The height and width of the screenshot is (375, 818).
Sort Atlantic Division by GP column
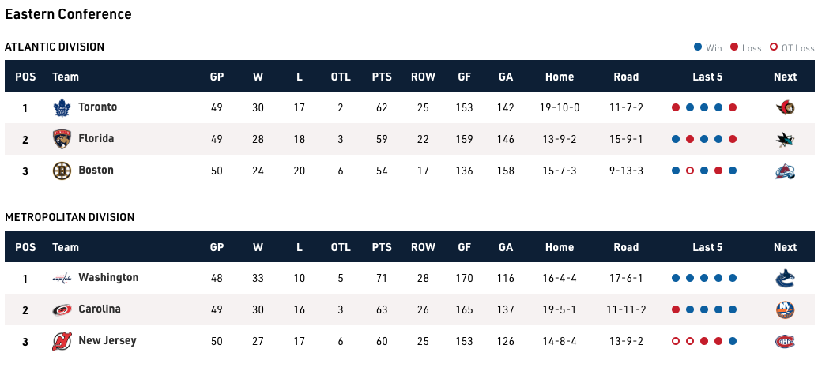click(217, 77)
